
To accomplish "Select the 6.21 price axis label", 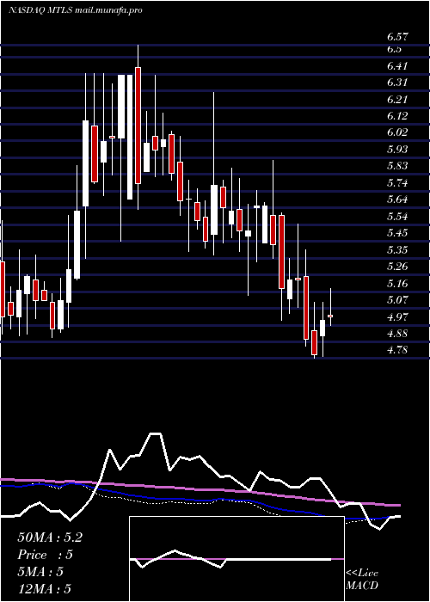I will pos(397,100).
